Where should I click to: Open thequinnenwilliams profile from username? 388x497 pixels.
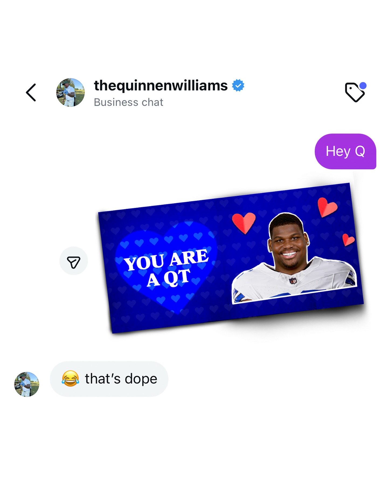[x=161, y=85]
